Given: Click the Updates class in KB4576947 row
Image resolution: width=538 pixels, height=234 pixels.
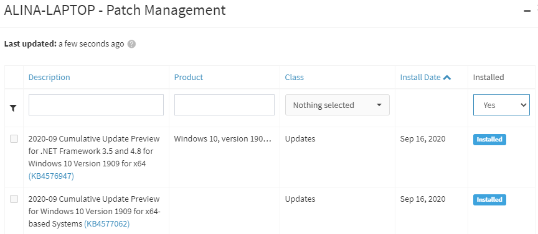Looking at the screenshot, I should [300, 139].
